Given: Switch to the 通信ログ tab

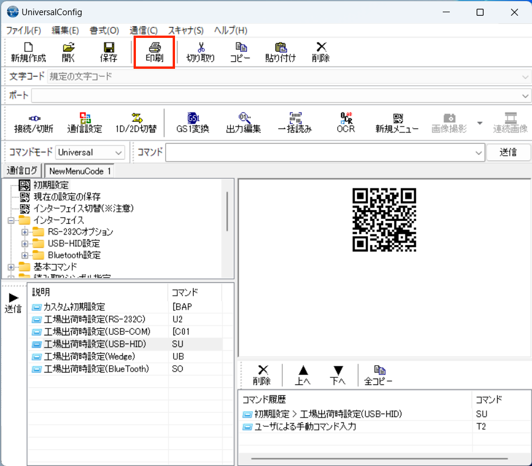Looking at the screenshot, I should coord(22,171).
